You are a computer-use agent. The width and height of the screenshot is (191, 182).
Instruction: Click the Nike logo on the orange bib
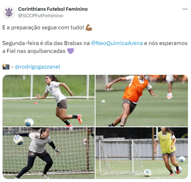click(140, 86)
